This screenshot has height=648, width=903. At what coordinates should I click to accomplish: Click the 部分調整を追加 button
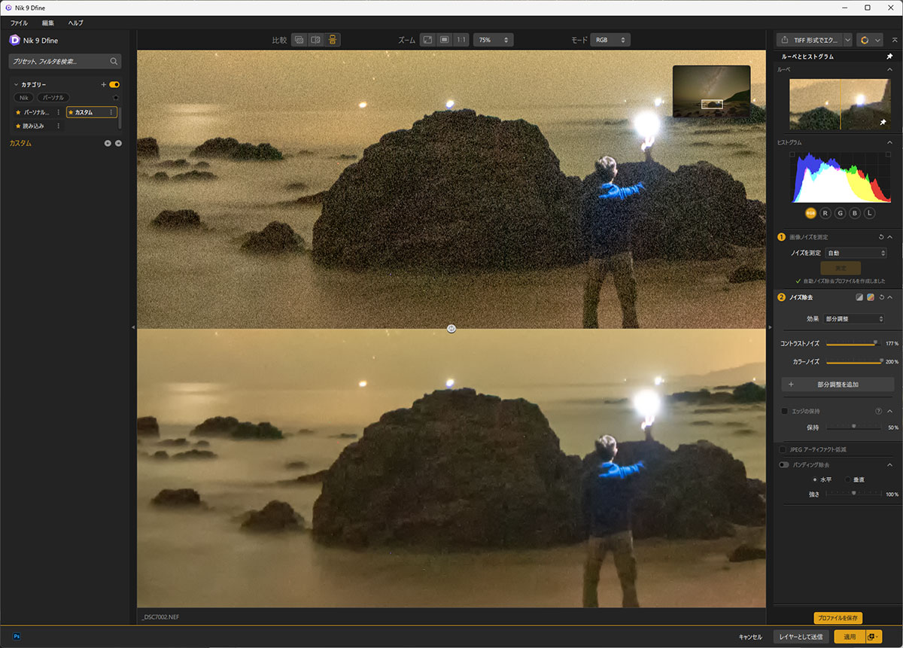[838, 385]
